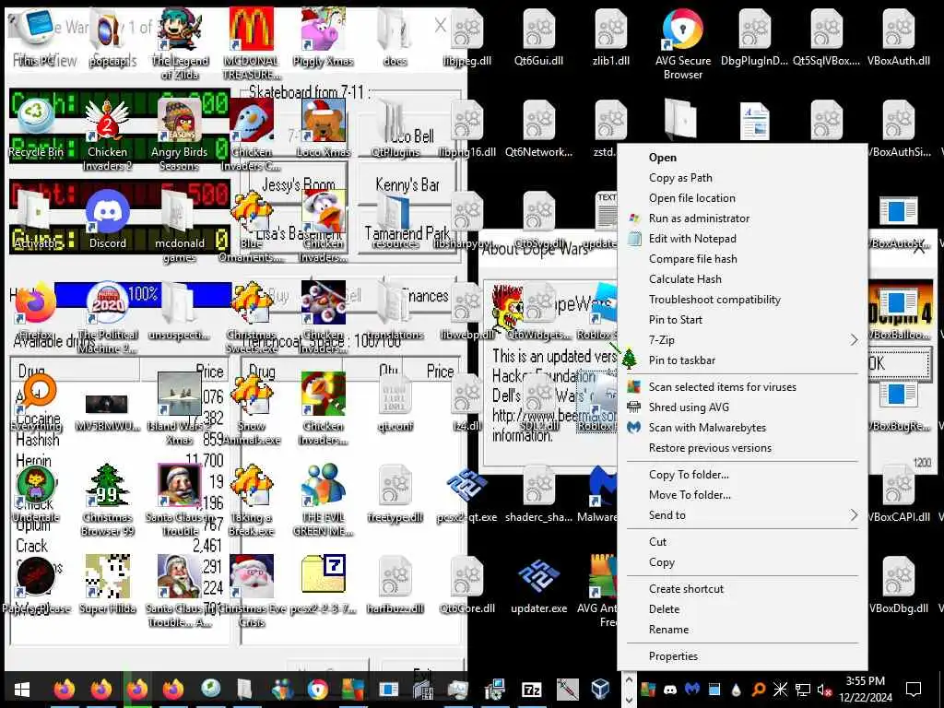Select the qt.conf file icon
This screenshot has height=708, width=944.
[x=395, y=402]
